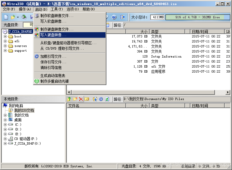Select the support folder in tree

(21, 51)
